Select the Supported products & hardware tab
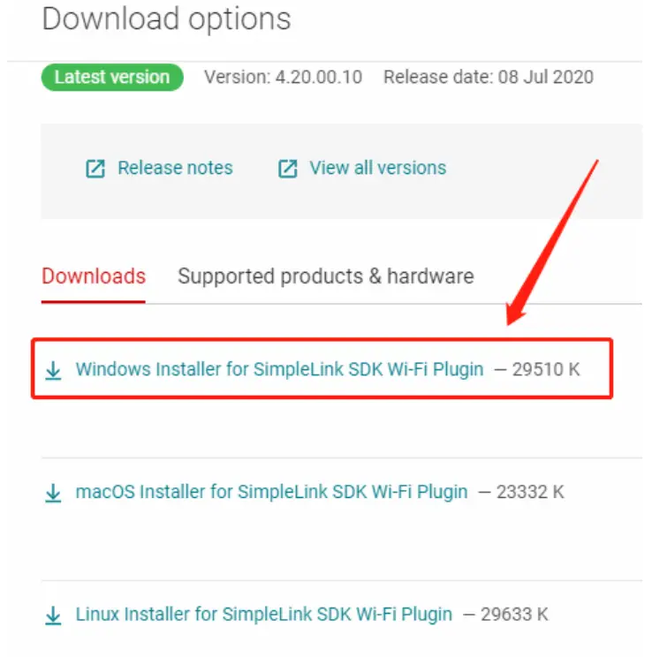This screenshot has height=657, width=652. point(325,276)
